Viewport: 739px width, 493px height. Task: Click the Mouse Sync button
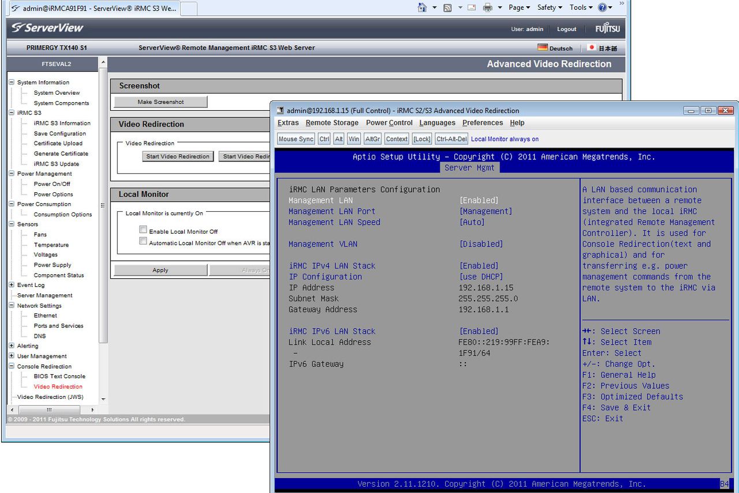[296, 139]
